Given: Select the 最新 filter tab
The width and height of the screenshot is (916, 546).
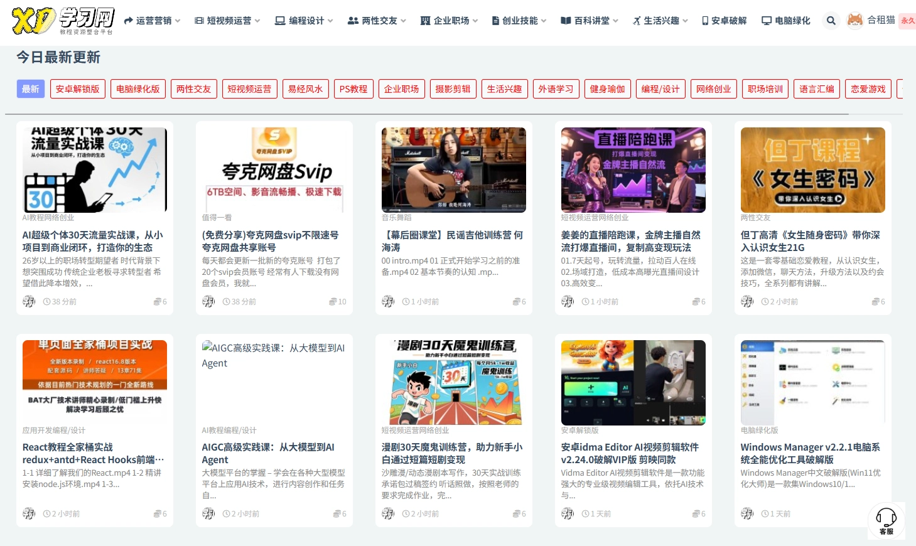Looking at the screenshot, I should 30,89.
